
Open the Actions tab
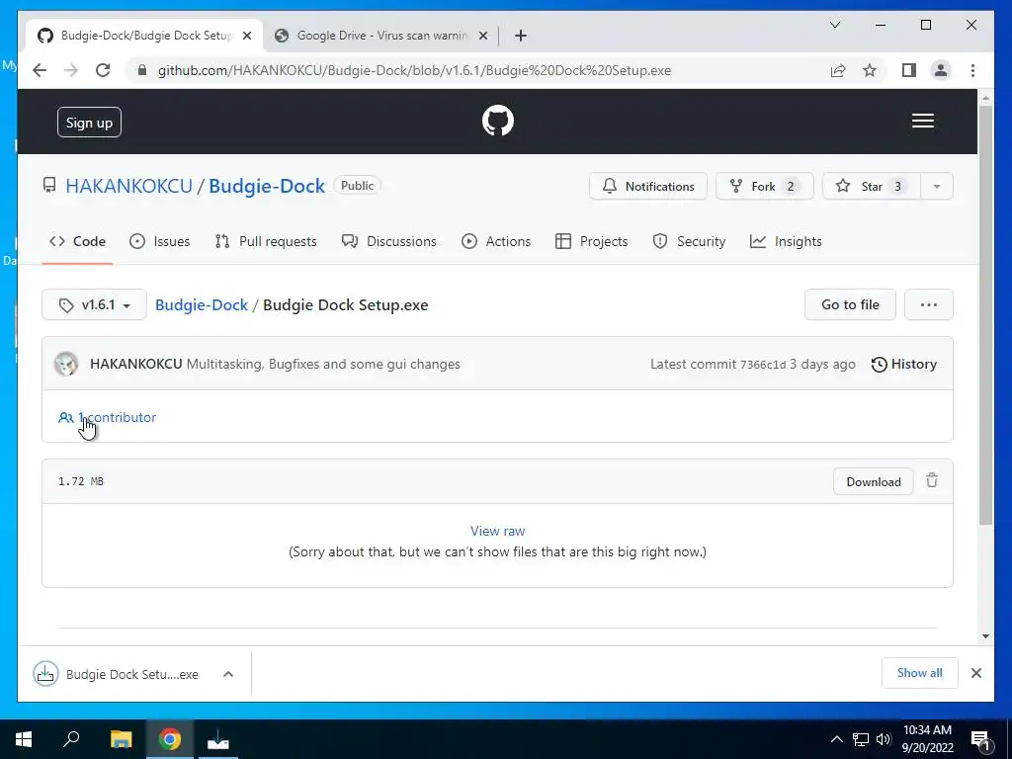[x=496, y=241]
